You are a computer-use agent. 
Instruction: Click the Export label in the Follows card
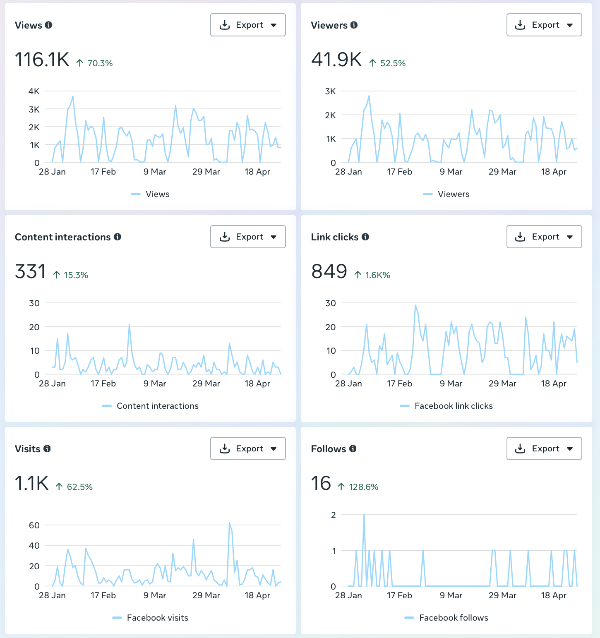tap(546, 449)
